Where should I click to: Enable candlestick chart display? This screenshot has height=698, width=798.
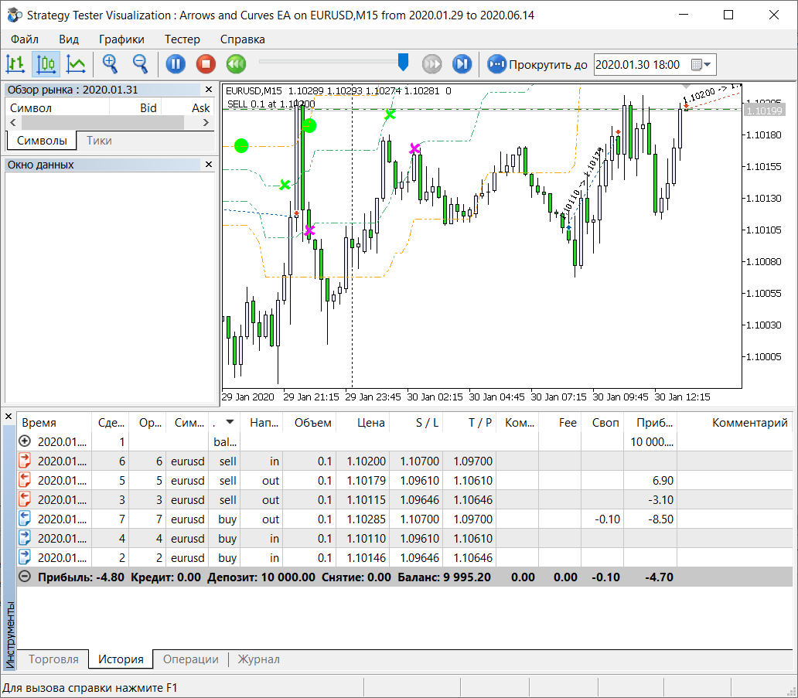[x=46, y=64]
